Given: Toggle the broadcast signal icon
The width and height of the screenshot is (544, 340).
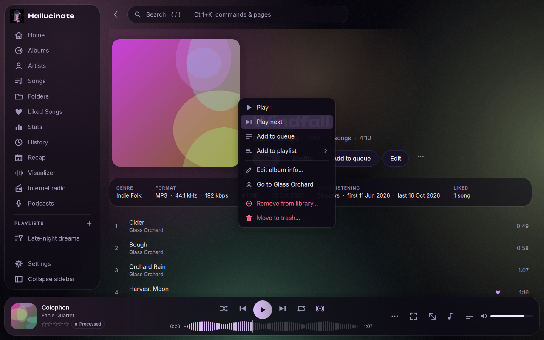Looking at the screenshot, I should tap(320, 309).
